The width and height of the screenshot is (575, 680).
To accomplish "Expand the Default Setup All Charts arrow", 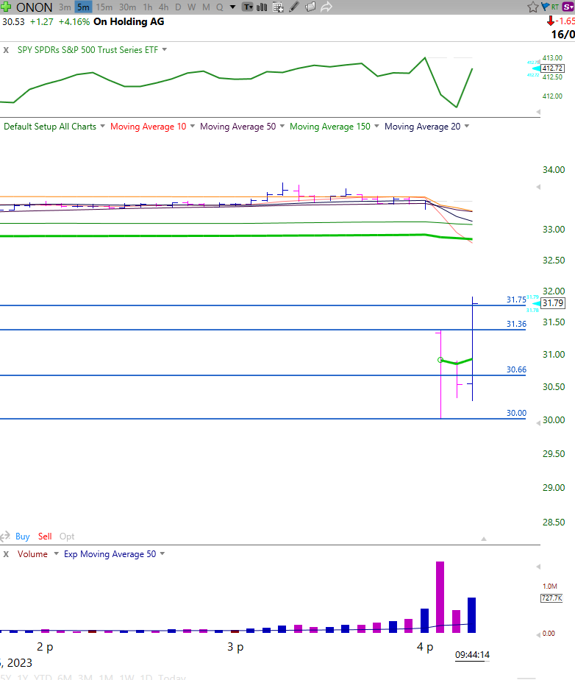I will 103,126.
